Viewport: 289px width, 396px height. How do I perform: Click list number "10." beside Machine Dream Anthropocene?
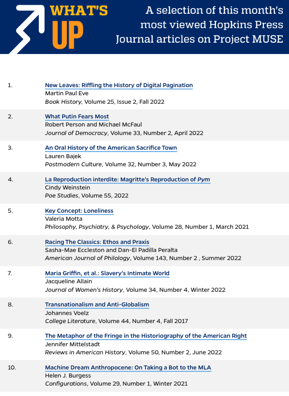[12, 368]
